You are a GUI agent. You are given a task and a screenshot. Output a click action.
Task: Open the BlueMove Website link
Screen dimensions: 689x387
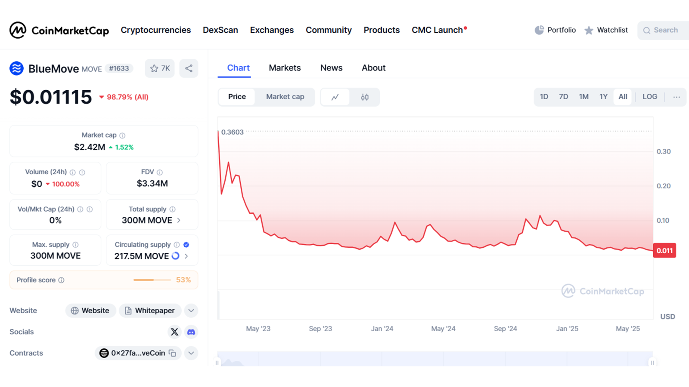pos(90,310)
